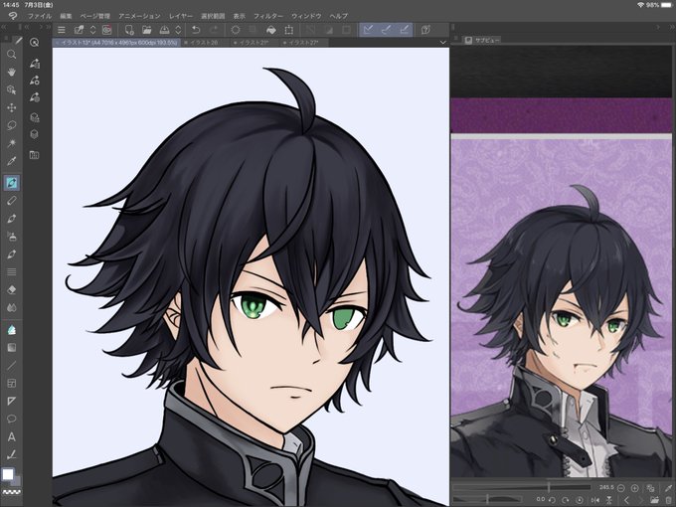Select the Operation object tool
Image resolution: width=676 pixels, height=507 pixels.
pos(12,89)
